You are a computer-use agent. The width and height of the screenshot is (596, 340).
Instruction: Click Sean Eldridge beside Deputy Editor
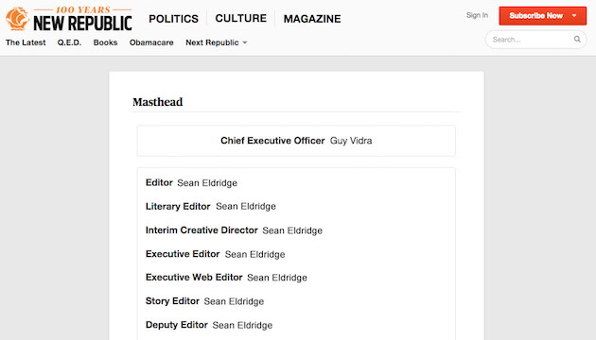[x=242, y=325]
